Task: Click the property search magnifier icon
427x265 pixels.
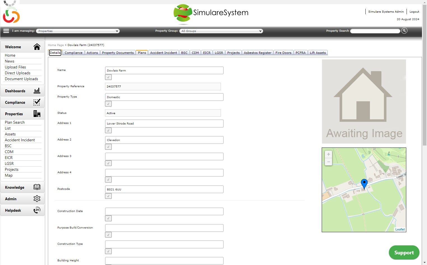Action: (404, 31)
